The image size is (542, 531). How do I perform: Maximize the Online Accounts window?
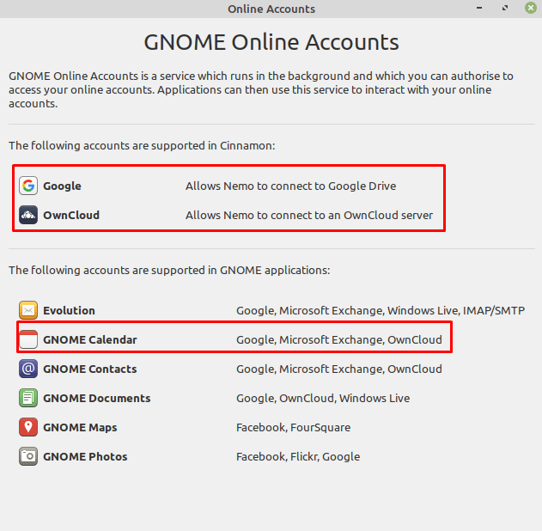click(x=505, y=8)
